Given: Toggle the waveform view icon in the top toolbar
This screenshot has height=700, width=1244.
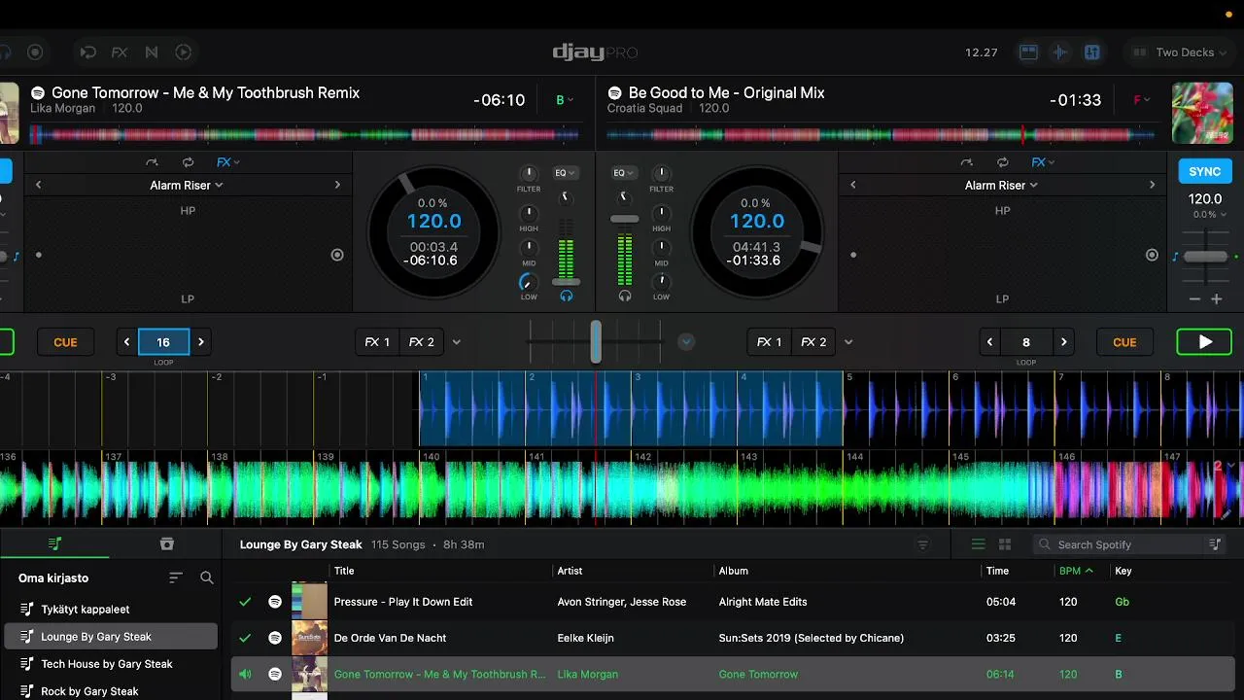Looking at the screenshot, I should 1060,52.
